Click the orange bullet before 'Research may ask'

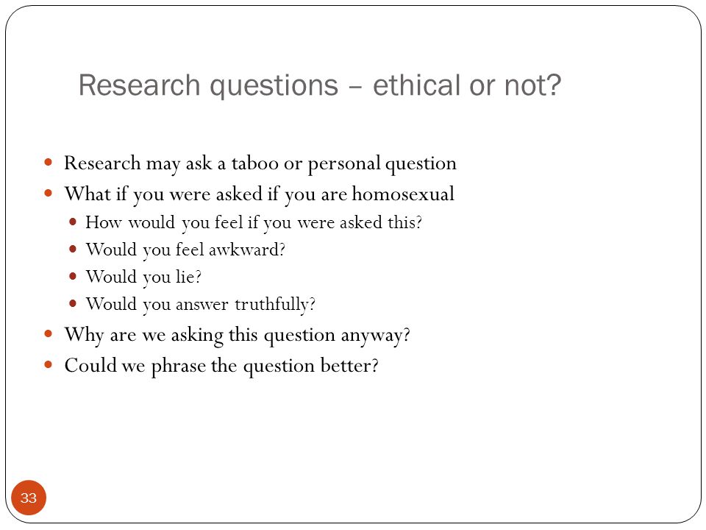(x=49, y=162)
